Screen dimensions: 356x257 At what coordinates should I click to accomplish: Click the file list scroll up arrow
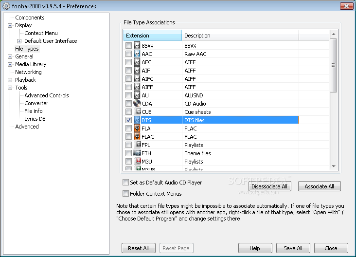(x=333, y=34)
